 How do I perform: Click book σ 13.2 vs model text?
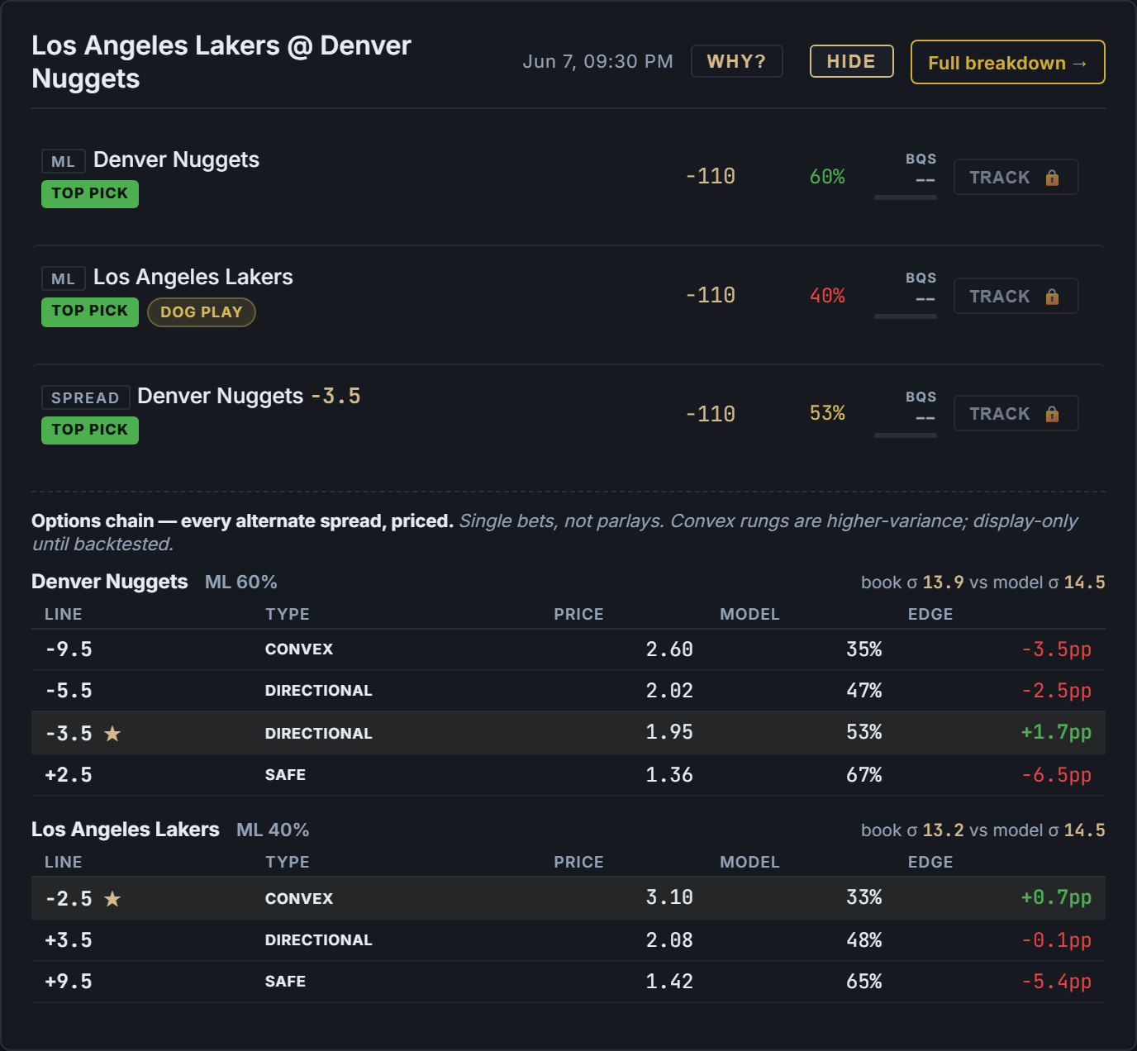pyautogui.click(x=982, y=830)
